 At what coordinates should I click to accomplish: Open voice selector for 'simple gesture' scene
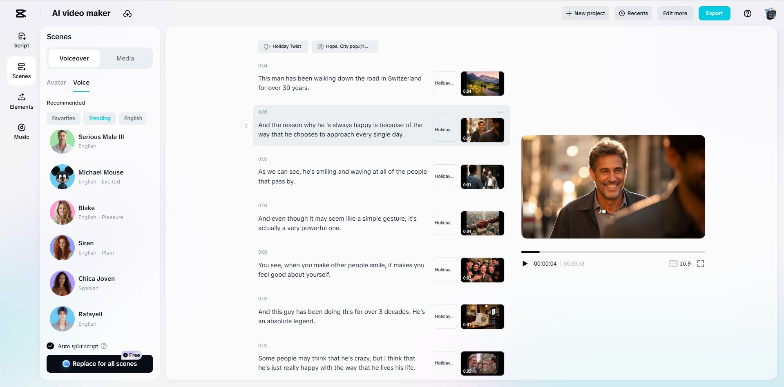tap(444, 223)
